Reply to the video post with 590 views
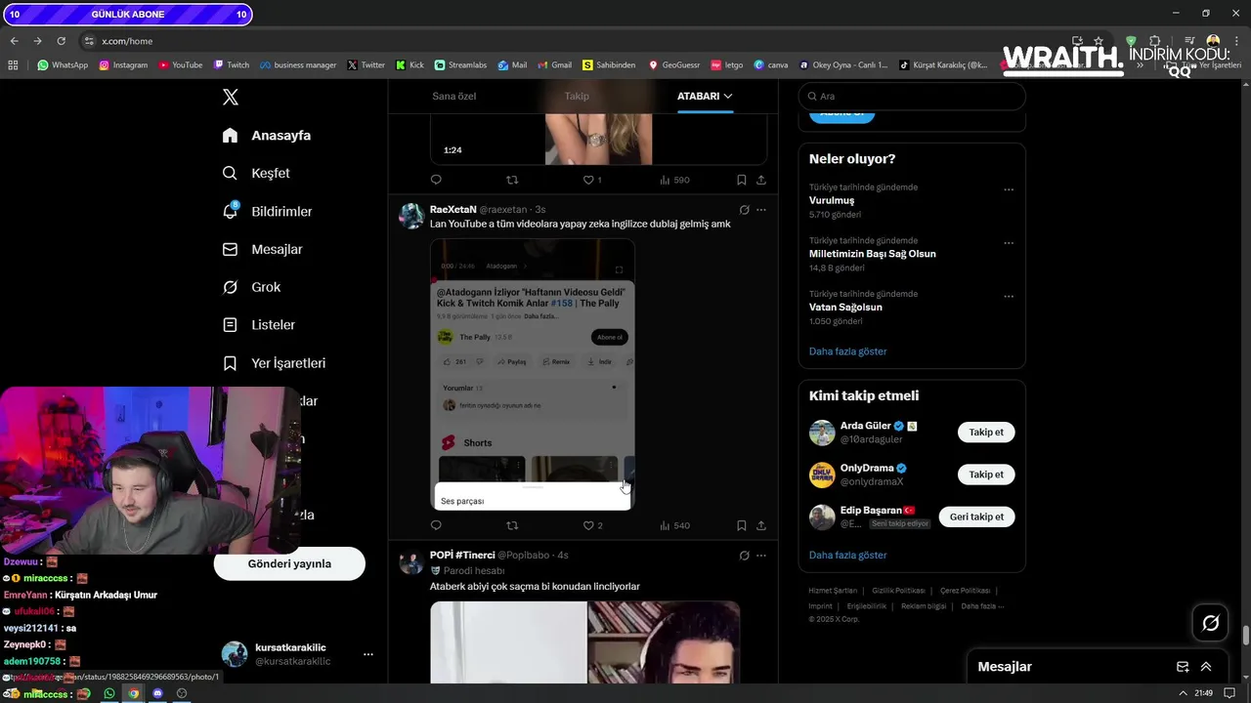This screenshot has height=703, width=1251. coord(436,180)
